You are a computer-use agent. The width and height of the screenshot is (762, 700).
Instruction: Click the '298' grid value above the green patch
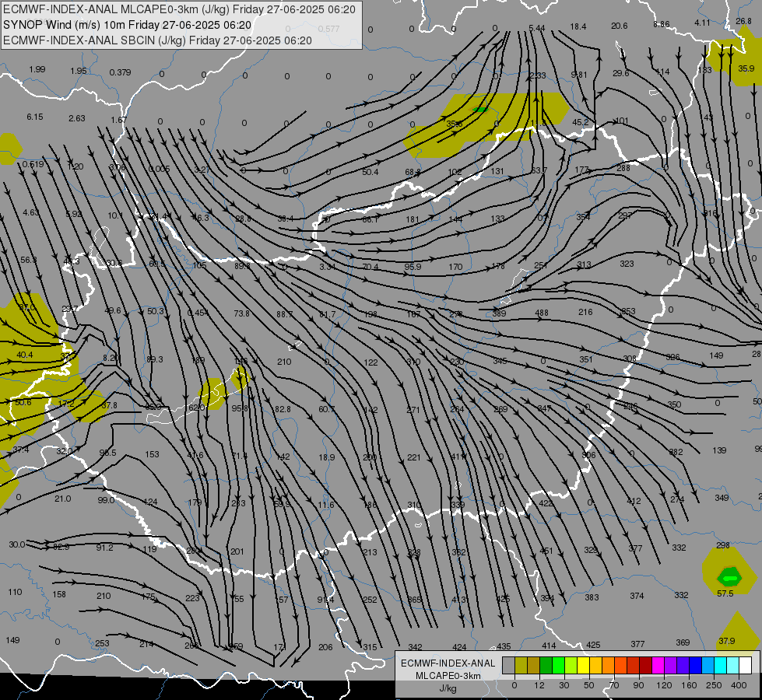722,545
